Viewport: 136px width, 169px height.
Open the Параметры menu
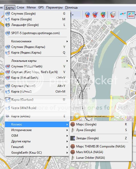[54, 7]
